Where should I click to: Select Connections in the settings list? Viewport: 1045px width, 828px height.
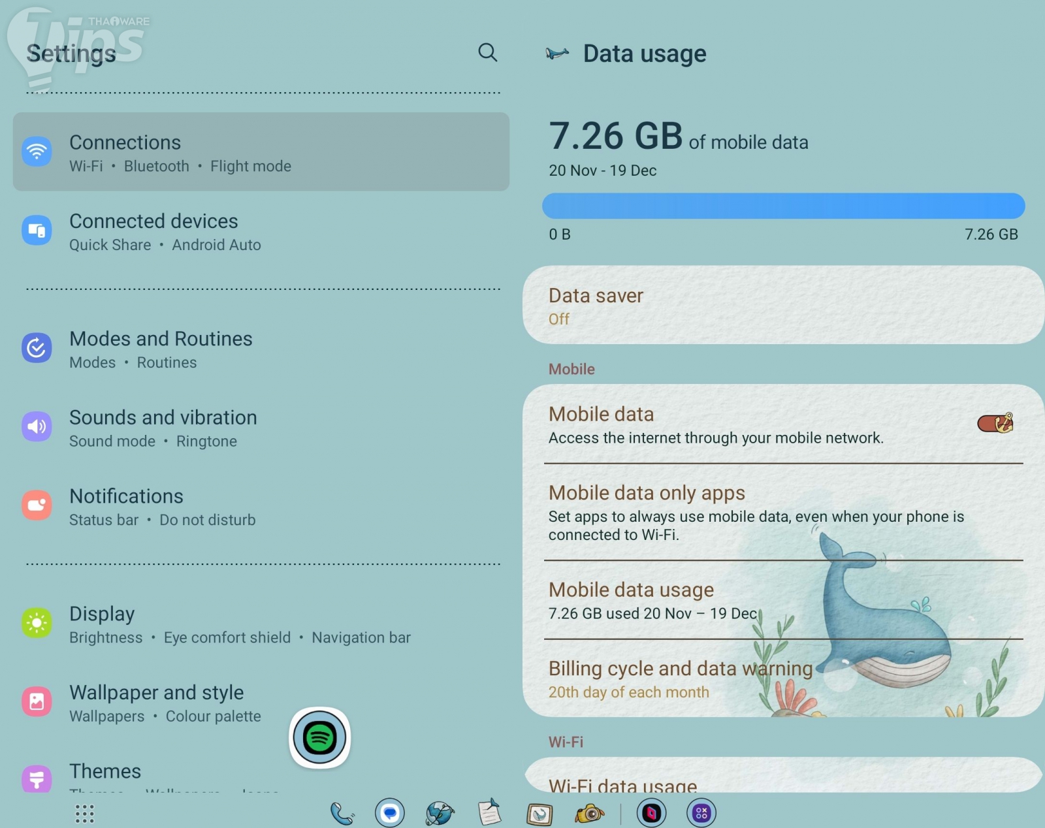261,151
